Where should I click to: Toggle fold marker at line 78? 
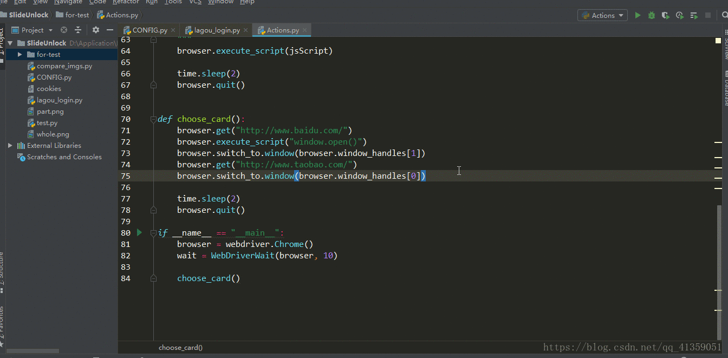pyautogui.click(x=153, y=210)
